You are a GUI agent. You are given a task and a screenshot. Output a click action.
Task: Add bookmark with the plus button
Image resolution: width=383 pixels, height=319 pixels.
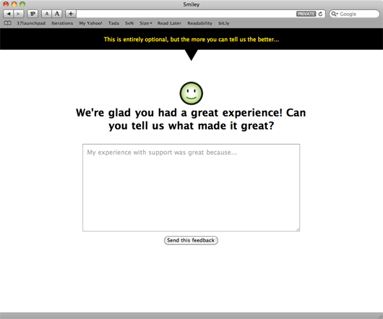tap(71, 14)
